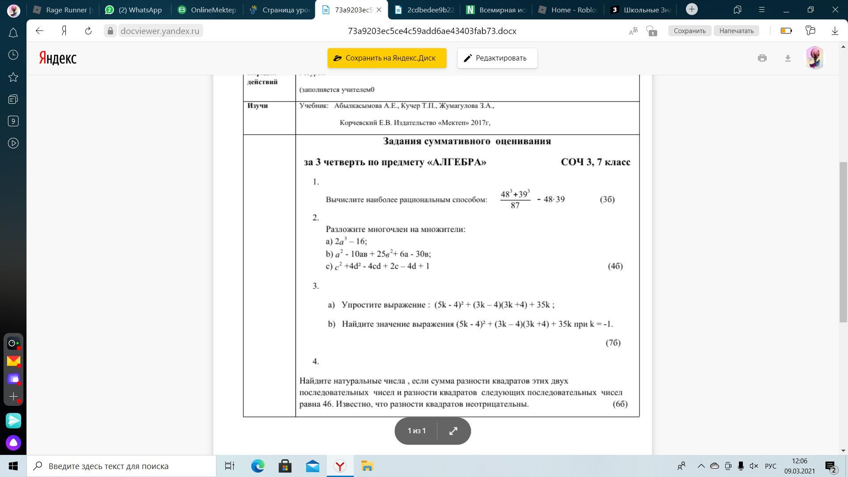Screen dimensions: 848x477
Task: Open user profile avatar in viewer header
Action: (x=815, y=58)
